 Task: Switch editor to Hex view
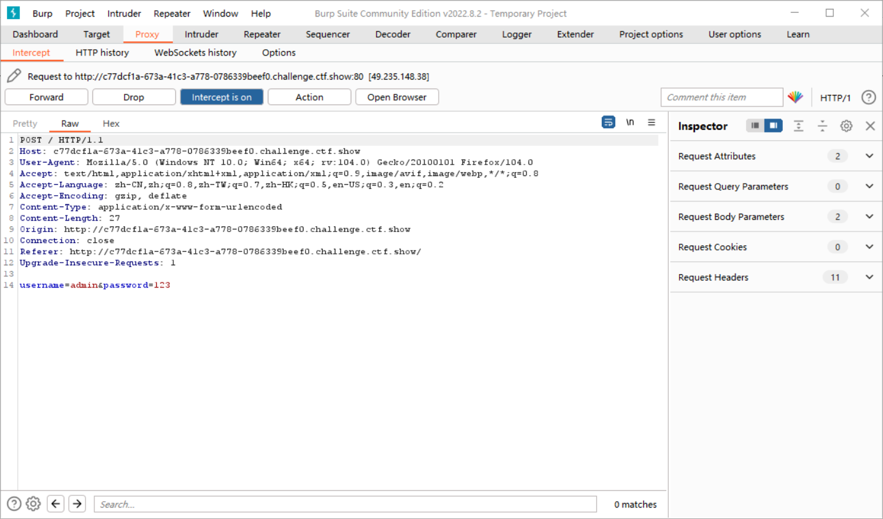pos(111,124)
